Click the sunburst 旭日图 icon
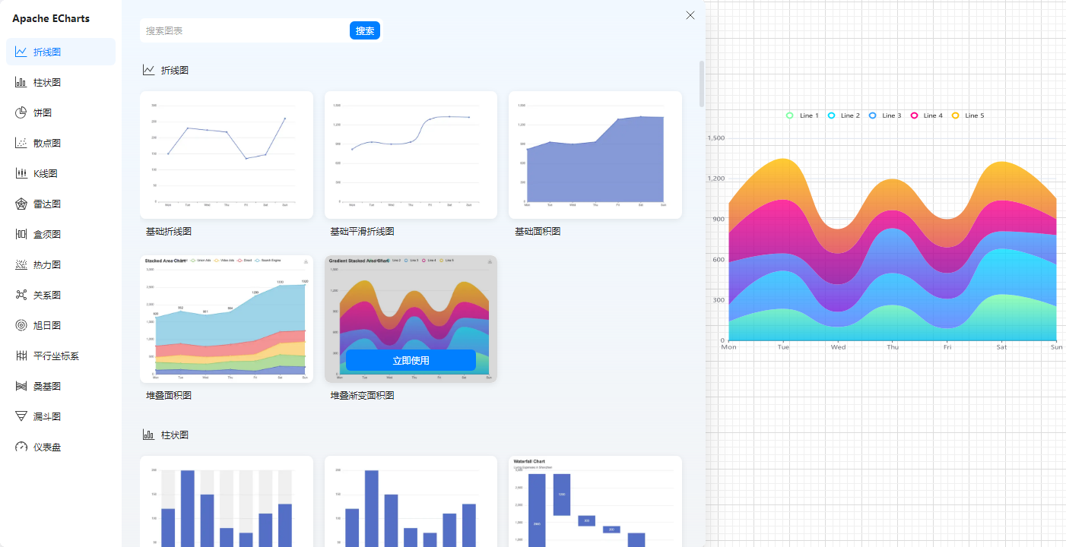The height and width of the screenshot is (547, 1066). pos(21,325)
